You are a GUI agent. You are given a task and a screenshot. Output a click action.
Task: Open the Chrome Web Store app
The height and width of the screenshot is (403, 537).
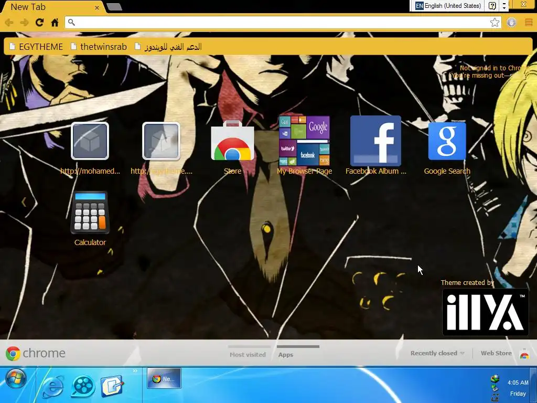click(x=232, y=147)
